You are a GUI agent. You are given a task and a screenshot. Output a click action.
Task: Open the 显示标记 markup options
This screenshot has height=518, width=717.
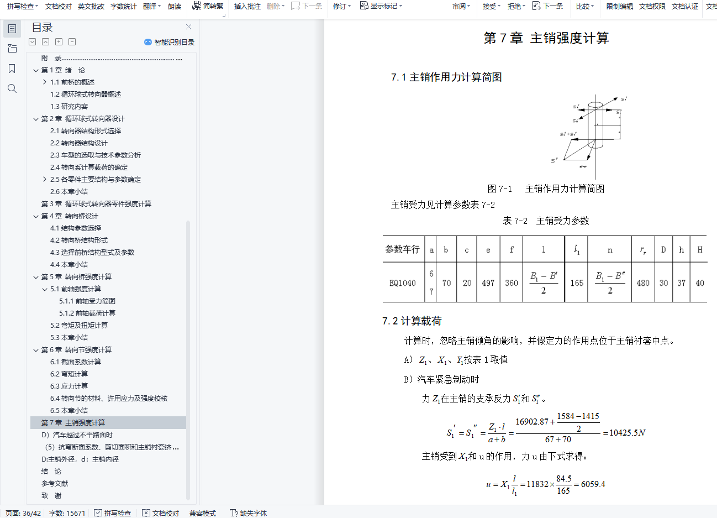[x=381, y=6]
